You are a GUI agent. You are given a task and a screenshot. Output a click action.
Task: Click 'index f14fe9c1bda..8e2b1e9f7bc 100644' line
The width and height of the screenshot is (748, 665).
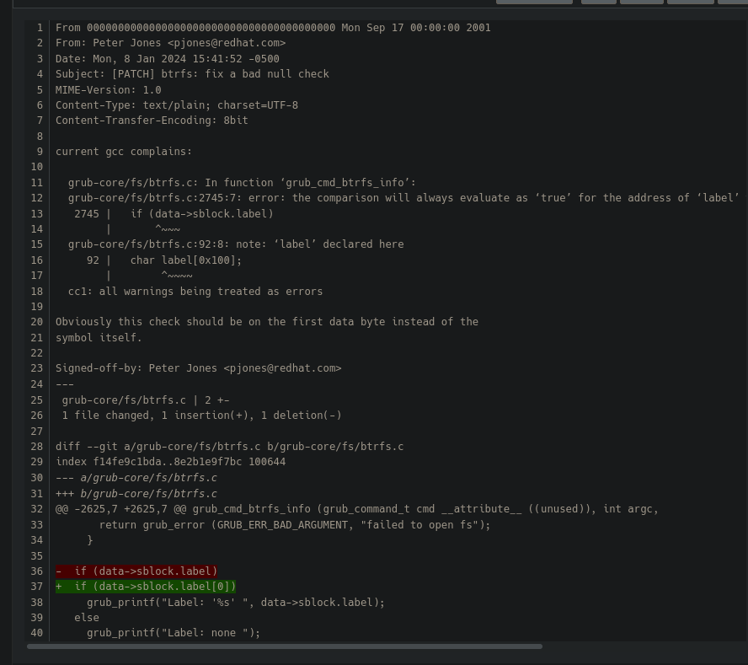click(x=170, y=462)
